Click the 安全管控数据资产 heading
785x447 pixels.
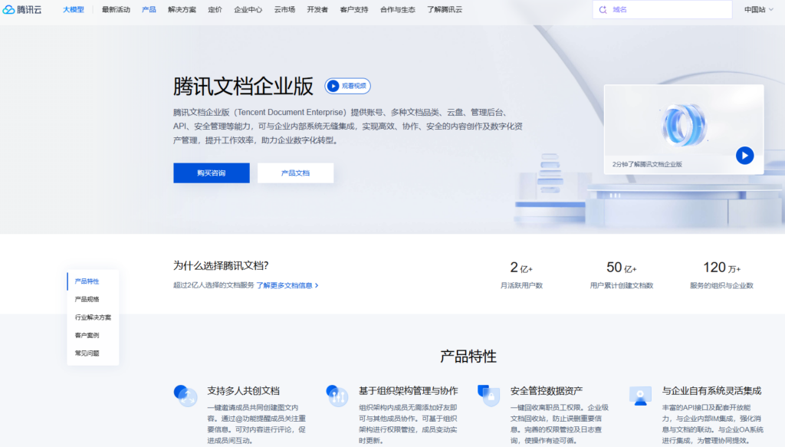[x=546, y=391]
